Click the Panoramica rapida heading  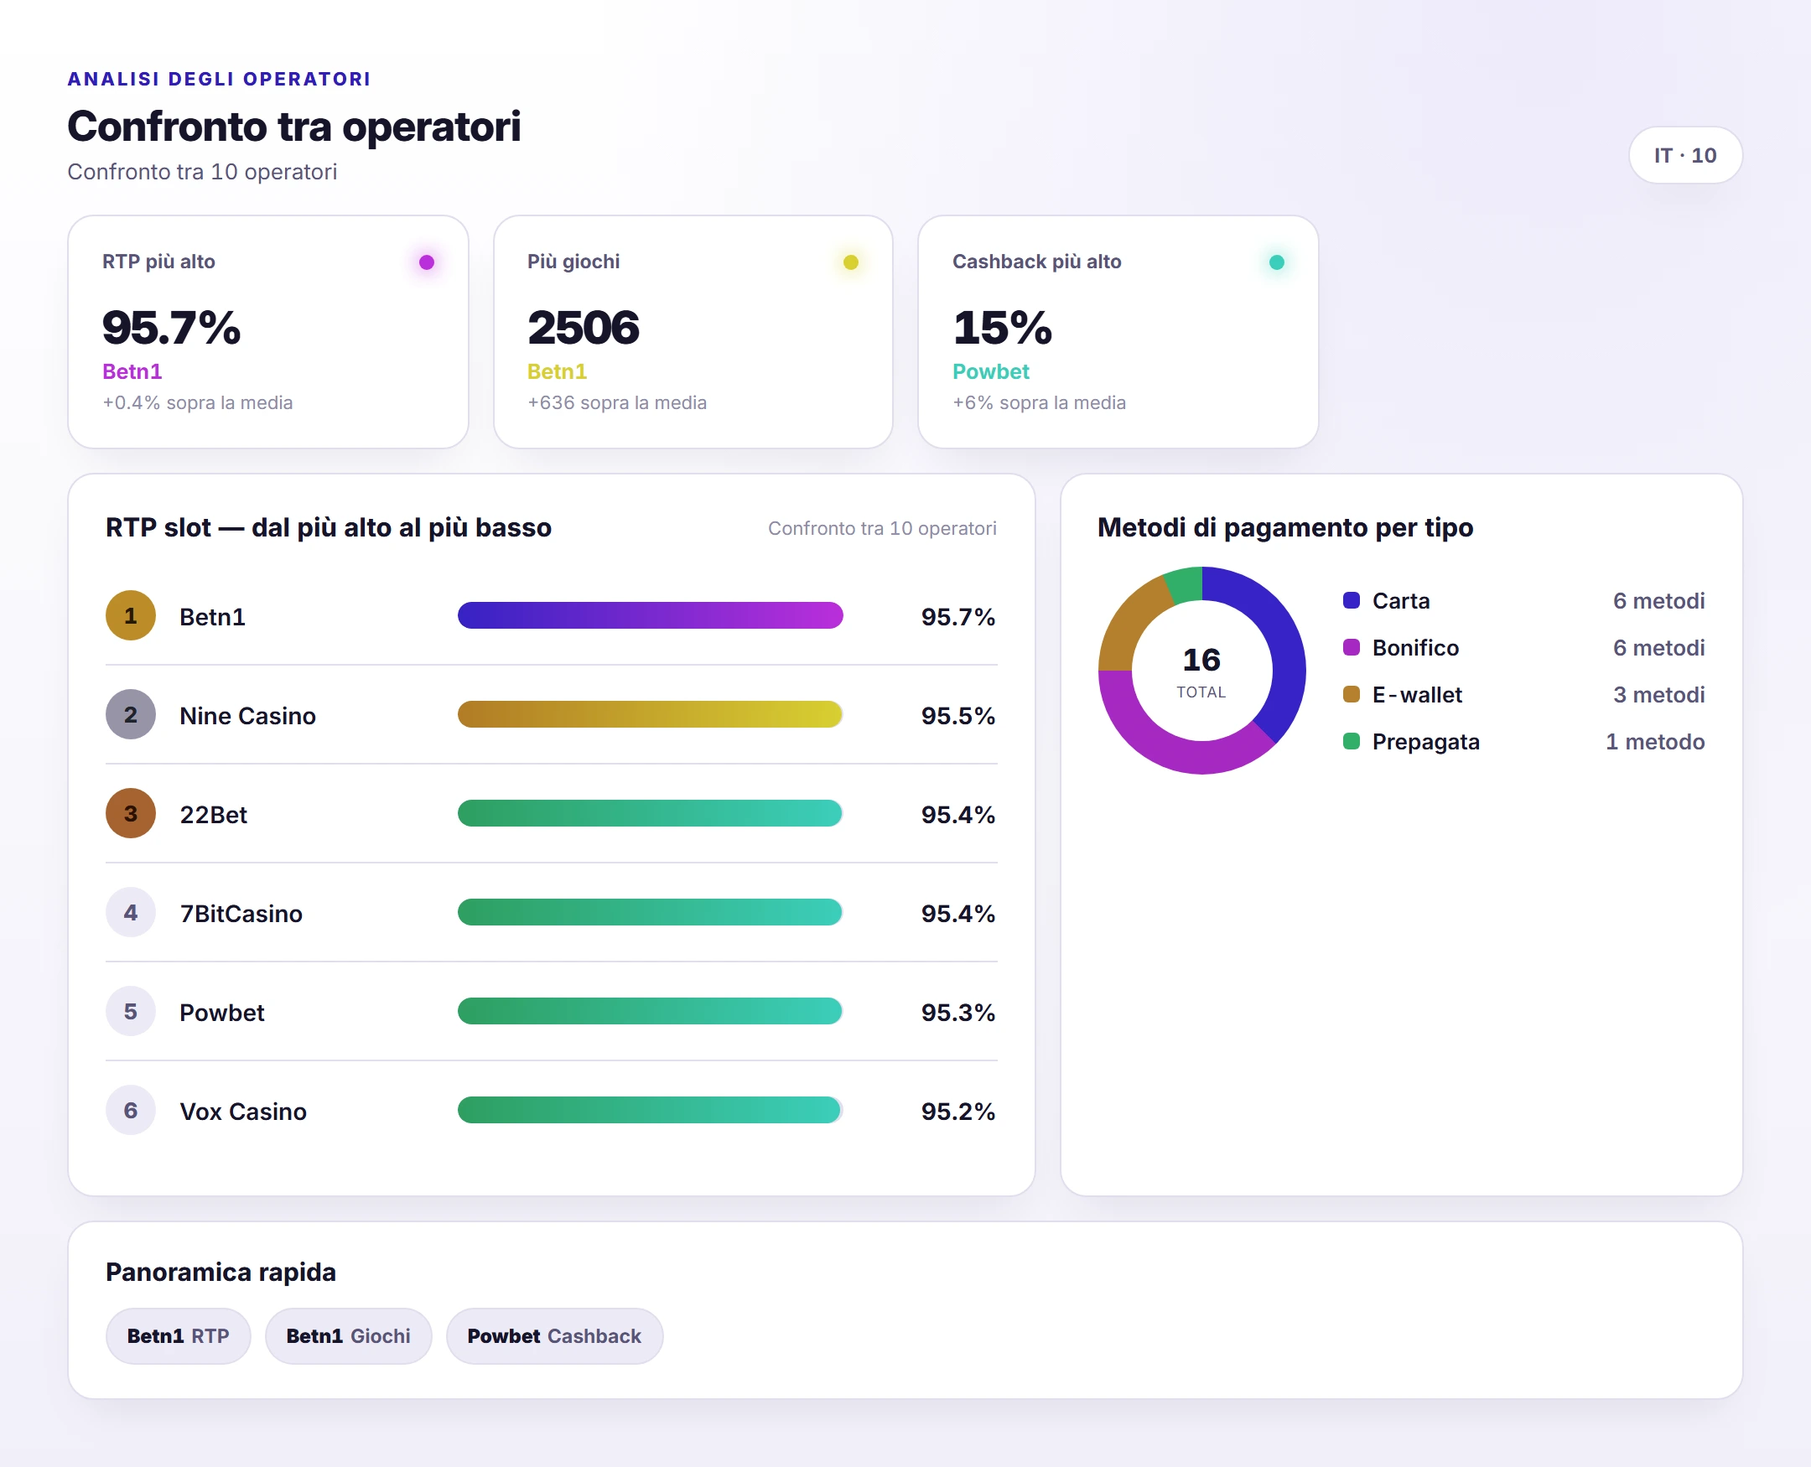[x=221, y=1272]
